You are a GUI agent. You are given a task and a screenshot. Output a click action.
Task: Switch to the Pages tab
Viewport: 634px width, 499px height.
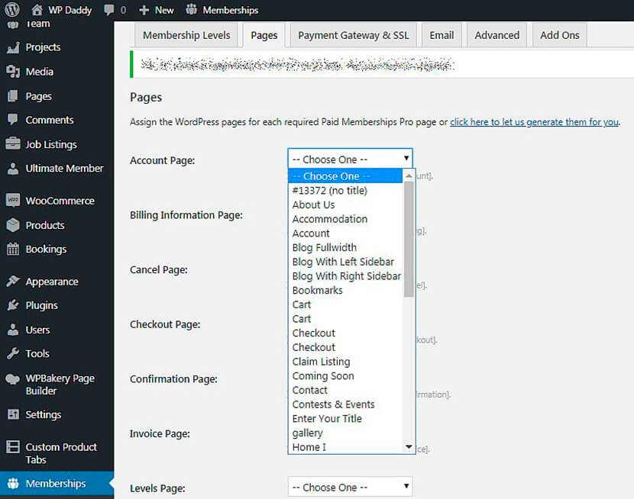tap(264, 36)
